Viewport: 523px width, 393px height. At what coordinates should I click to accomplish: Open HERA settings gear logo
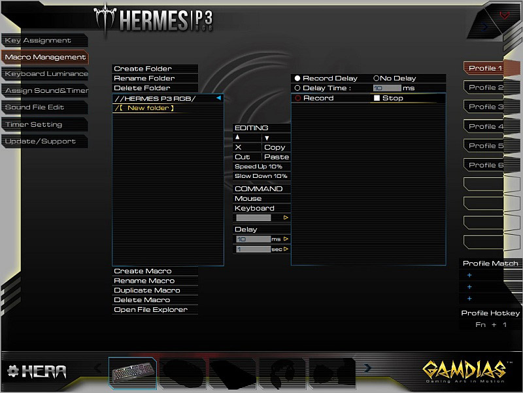[37, 371]
